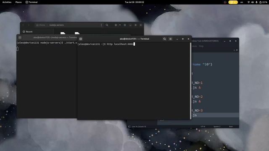This screenshot has height=151, width=269.
Task: Select the second file icon in Files
Action: 77,33
